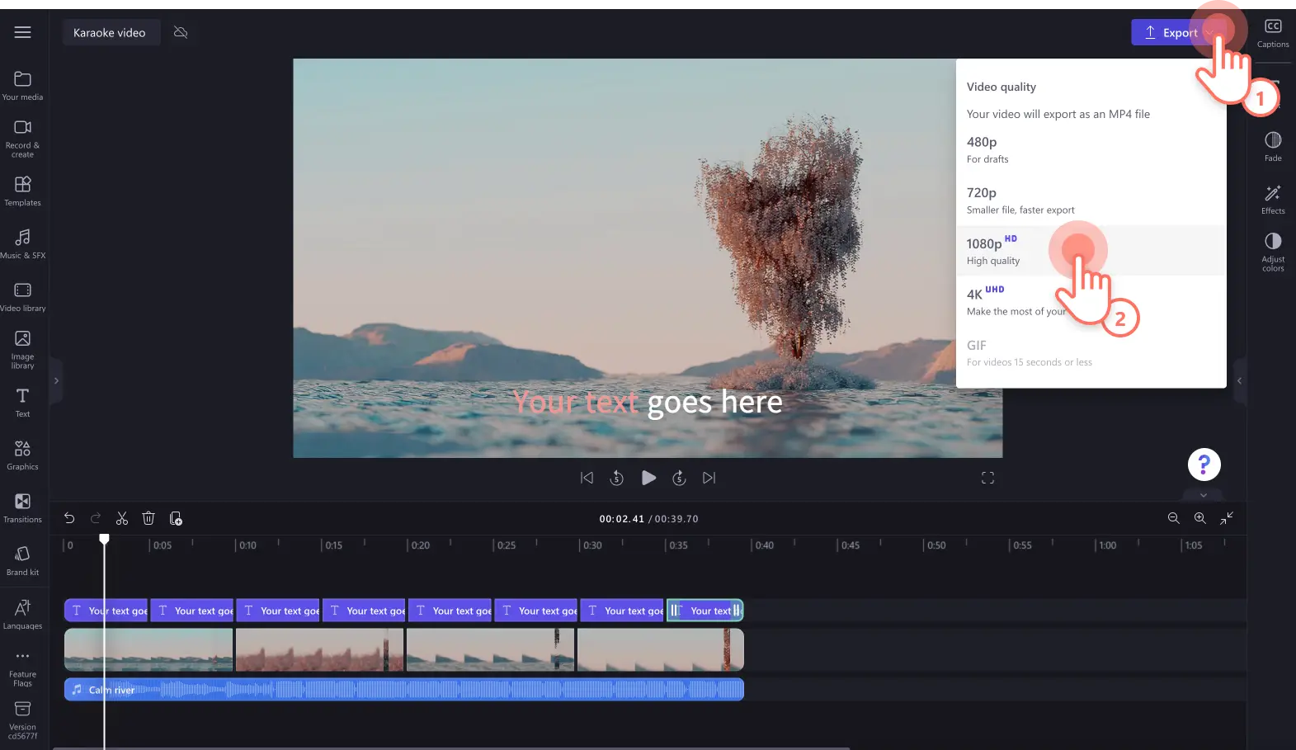Select the first text clip on timeline
This screenshot has width=1296, height=750.
click(x=106, y=611)
